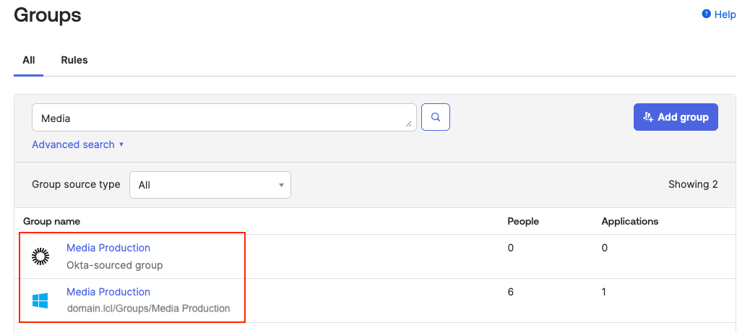Click the domain.lcl/Groups/Media Production path text
This screenshot has width=750, height=333.
pos(148,308)
